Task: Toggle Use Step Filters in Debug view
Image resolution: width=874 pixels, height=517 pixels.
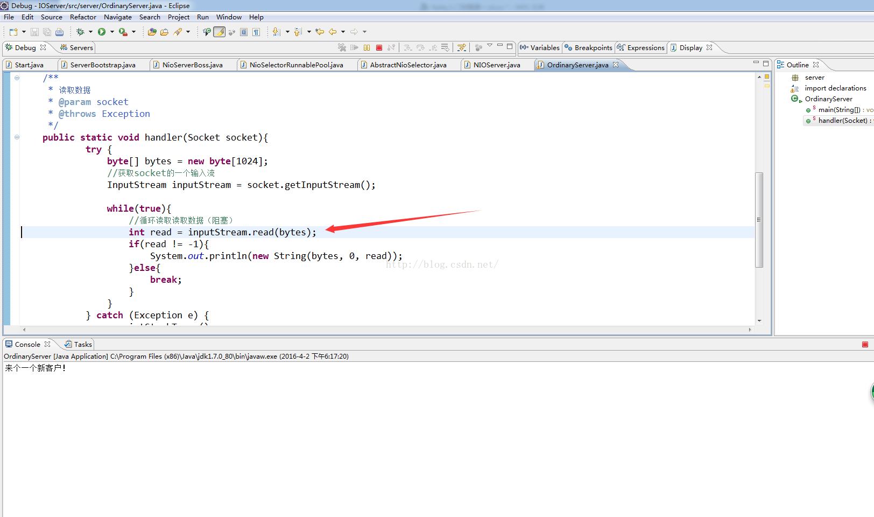Action: click(461, 47)
